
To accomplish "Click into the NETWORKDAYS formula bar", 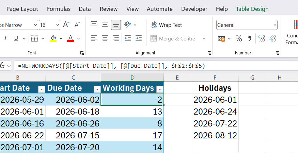I will (156, 66).
